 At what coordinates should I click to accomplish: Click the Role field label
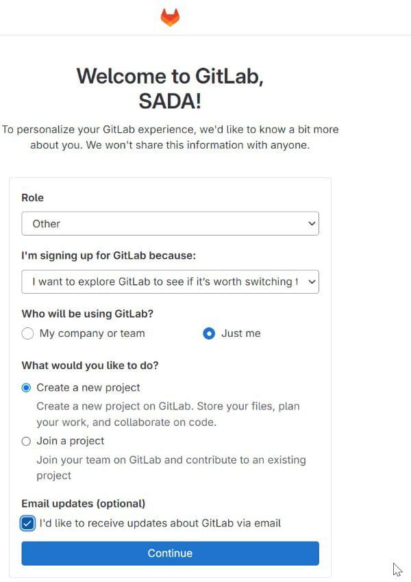[x=33, y=198]
